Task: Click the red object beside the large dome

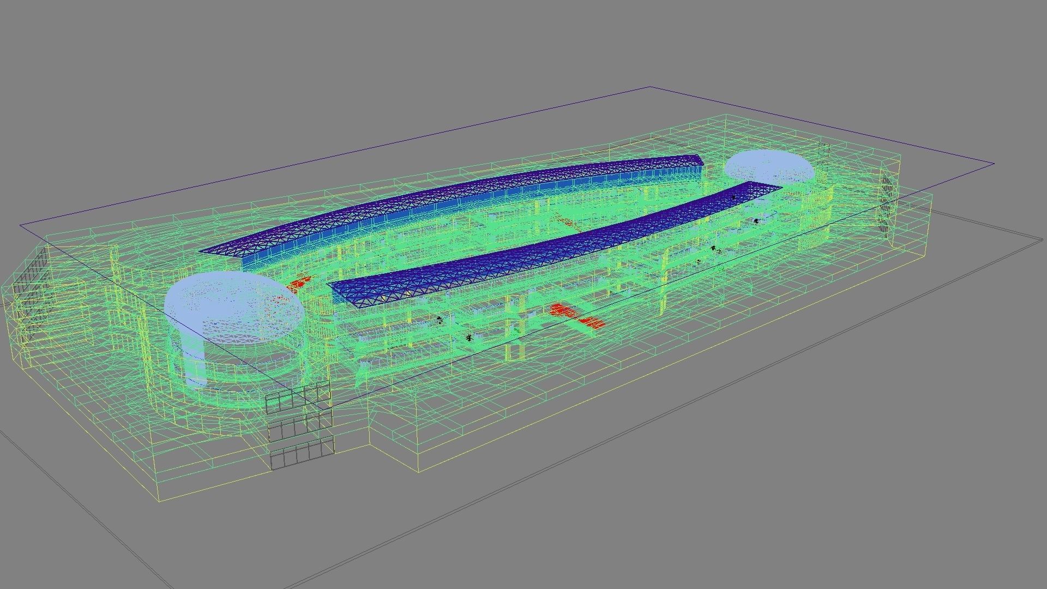Action: (x=299, y=283)
